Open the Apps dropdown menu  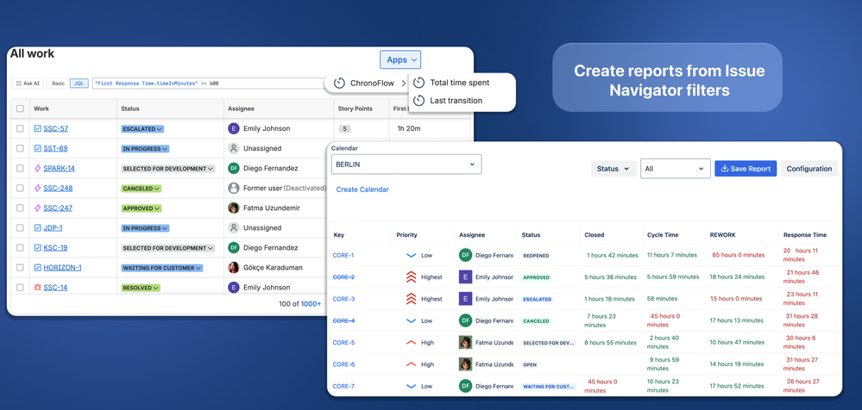tap(400, 59)
